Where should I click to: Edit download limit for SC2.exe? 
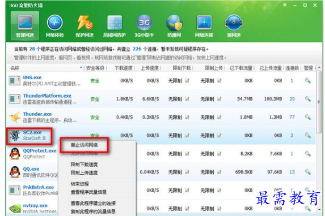pos(187,135)
